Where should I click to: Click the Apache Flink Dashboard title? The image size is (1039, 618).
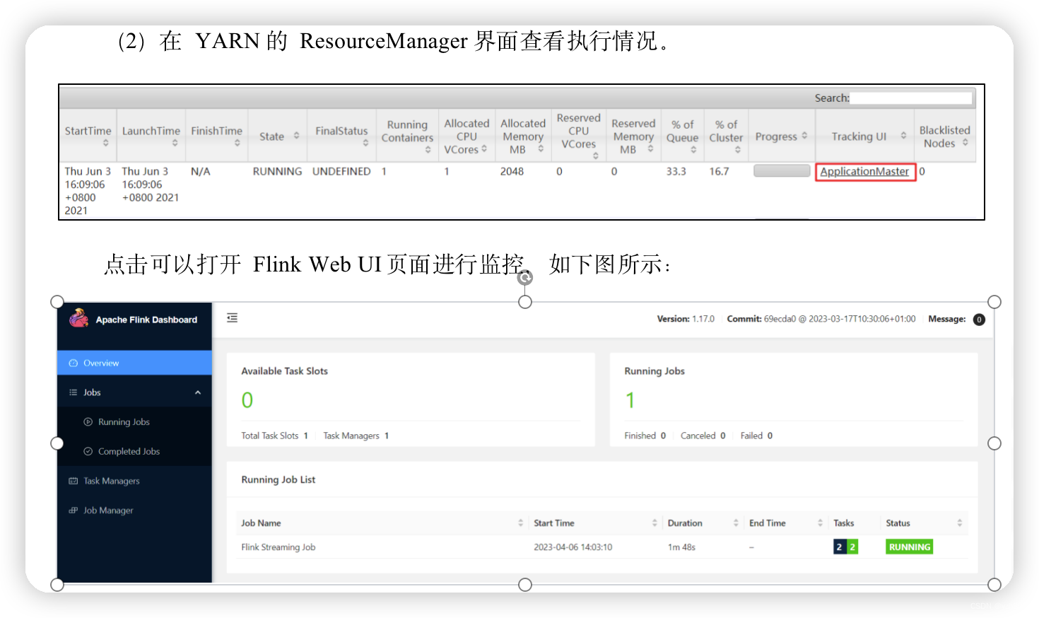pos(146,320)
